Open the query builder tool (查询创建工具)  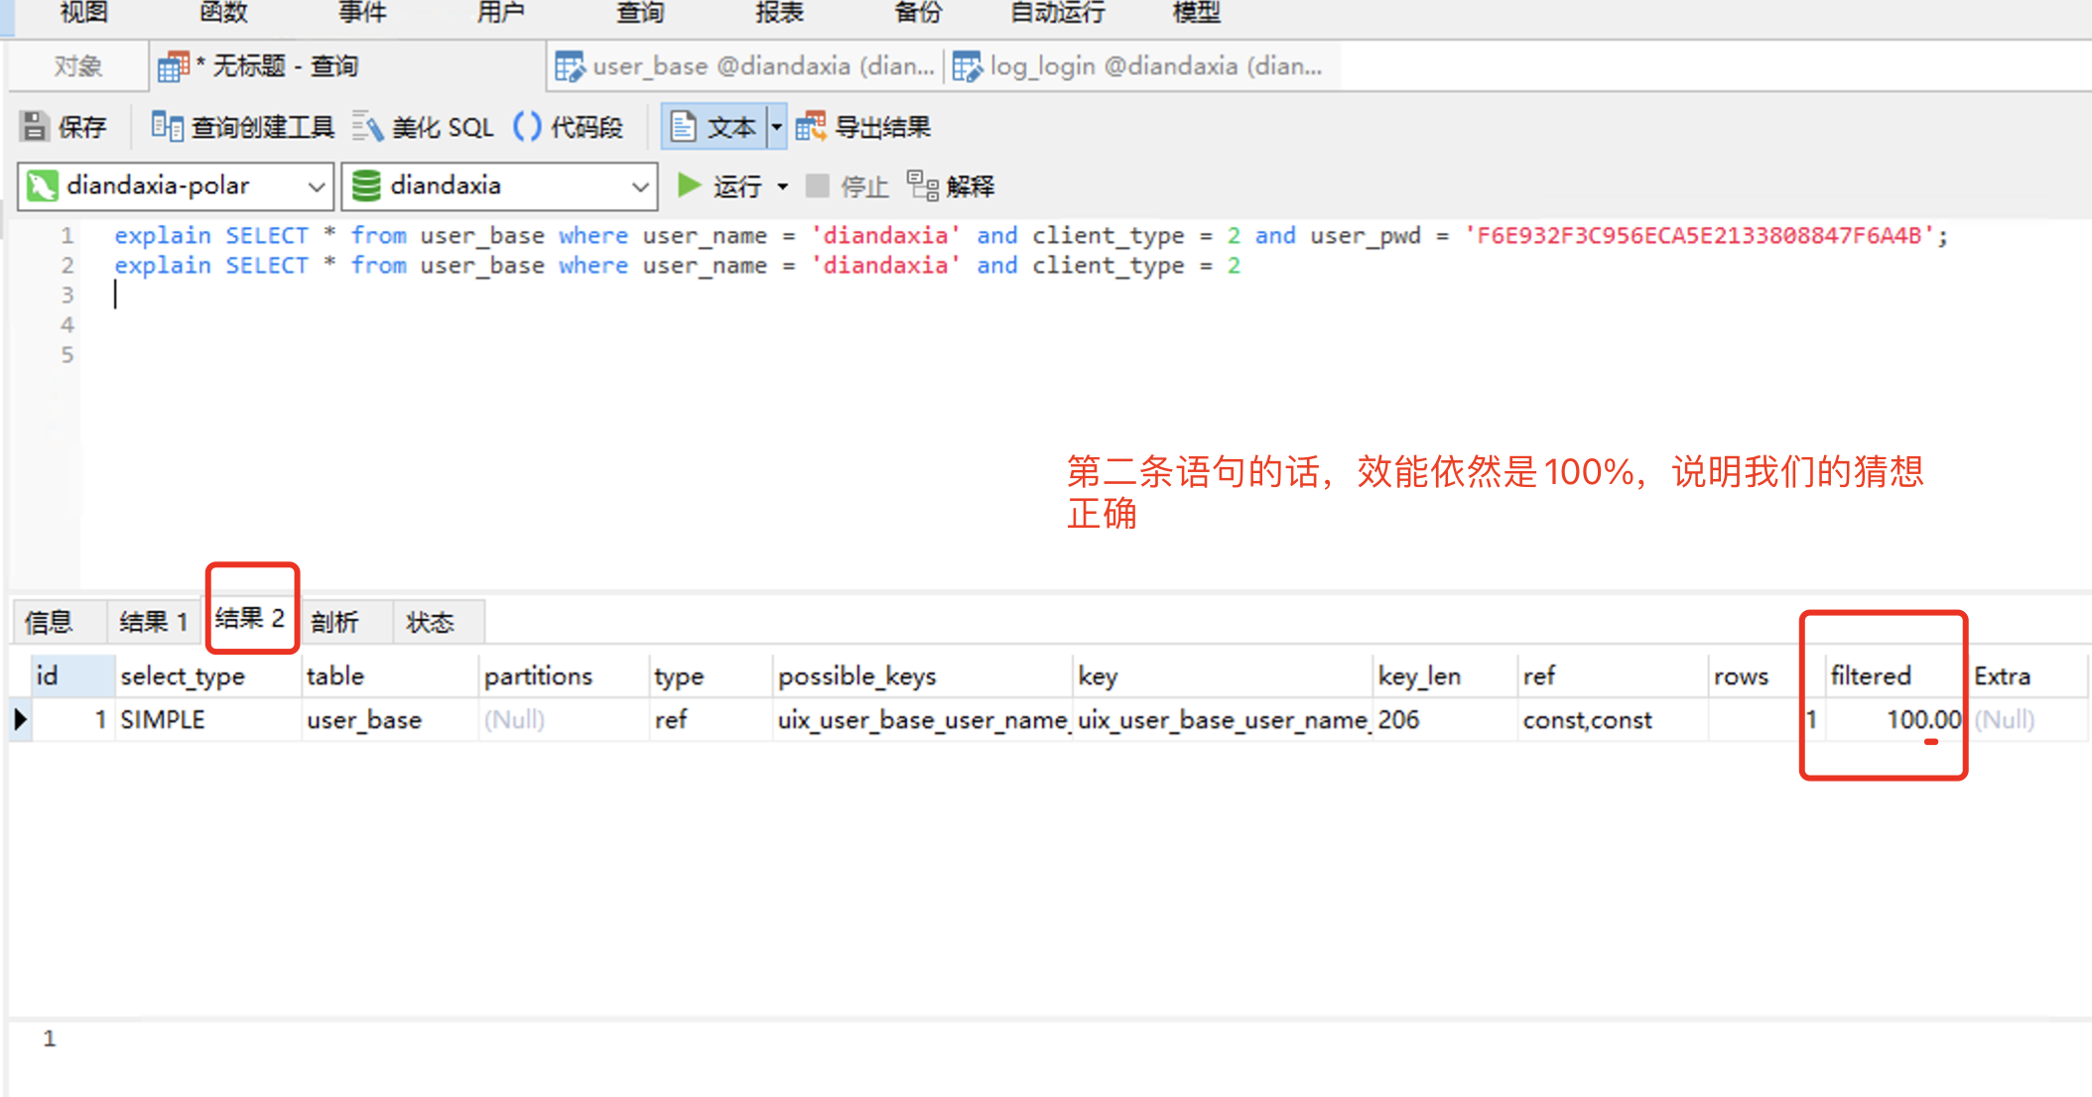click(x=167, y=127)
